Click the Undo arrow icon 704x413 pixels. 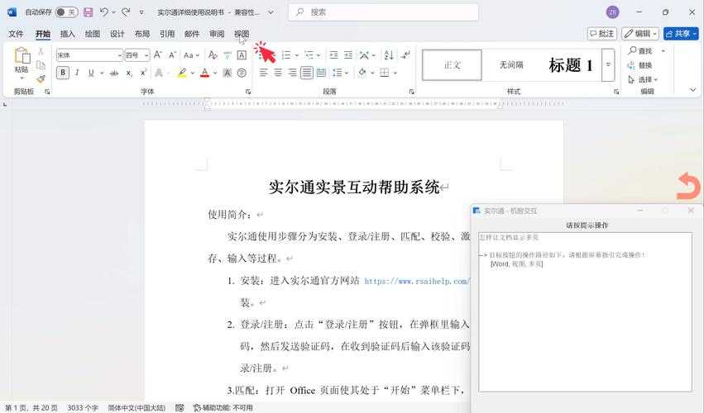point(103,12)
